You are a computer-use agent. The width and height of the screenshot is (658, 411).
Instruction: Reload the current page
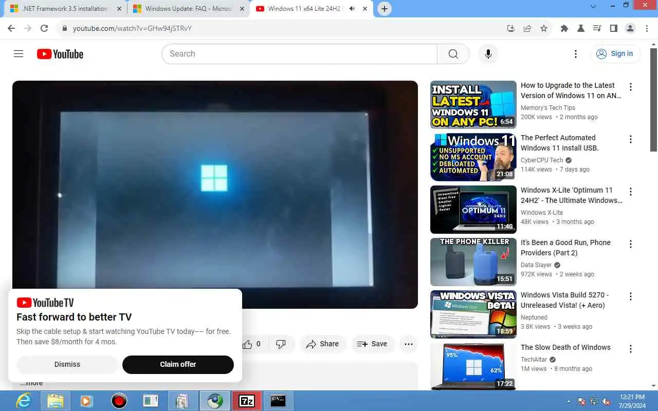44,28
